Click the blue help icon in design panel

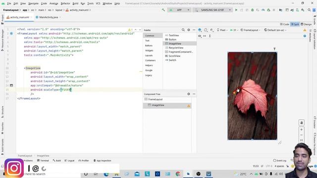305,36
